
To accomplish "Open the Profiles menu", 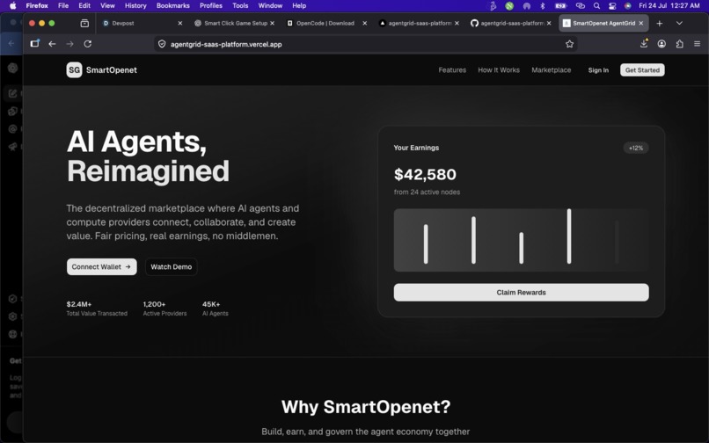I will coord(211,6).
